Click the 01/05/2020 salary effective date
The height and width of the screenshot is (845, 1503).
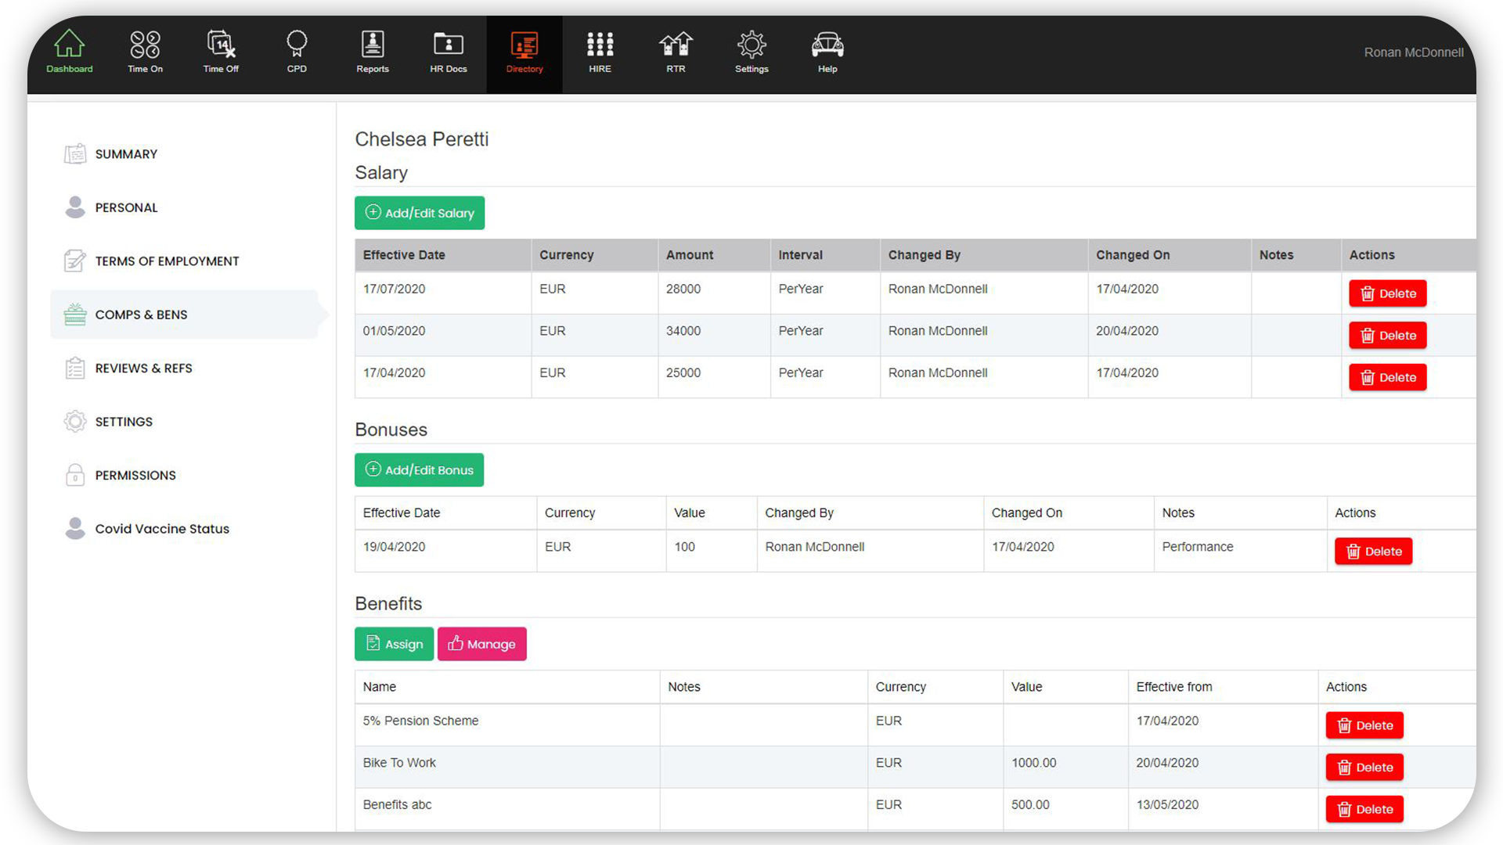[394, 331]
